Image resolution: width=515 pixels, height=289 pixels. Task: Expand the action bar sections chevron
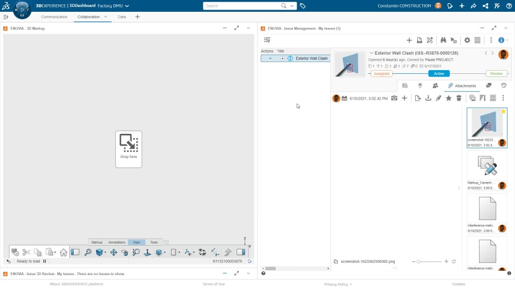tap(166, 242)
